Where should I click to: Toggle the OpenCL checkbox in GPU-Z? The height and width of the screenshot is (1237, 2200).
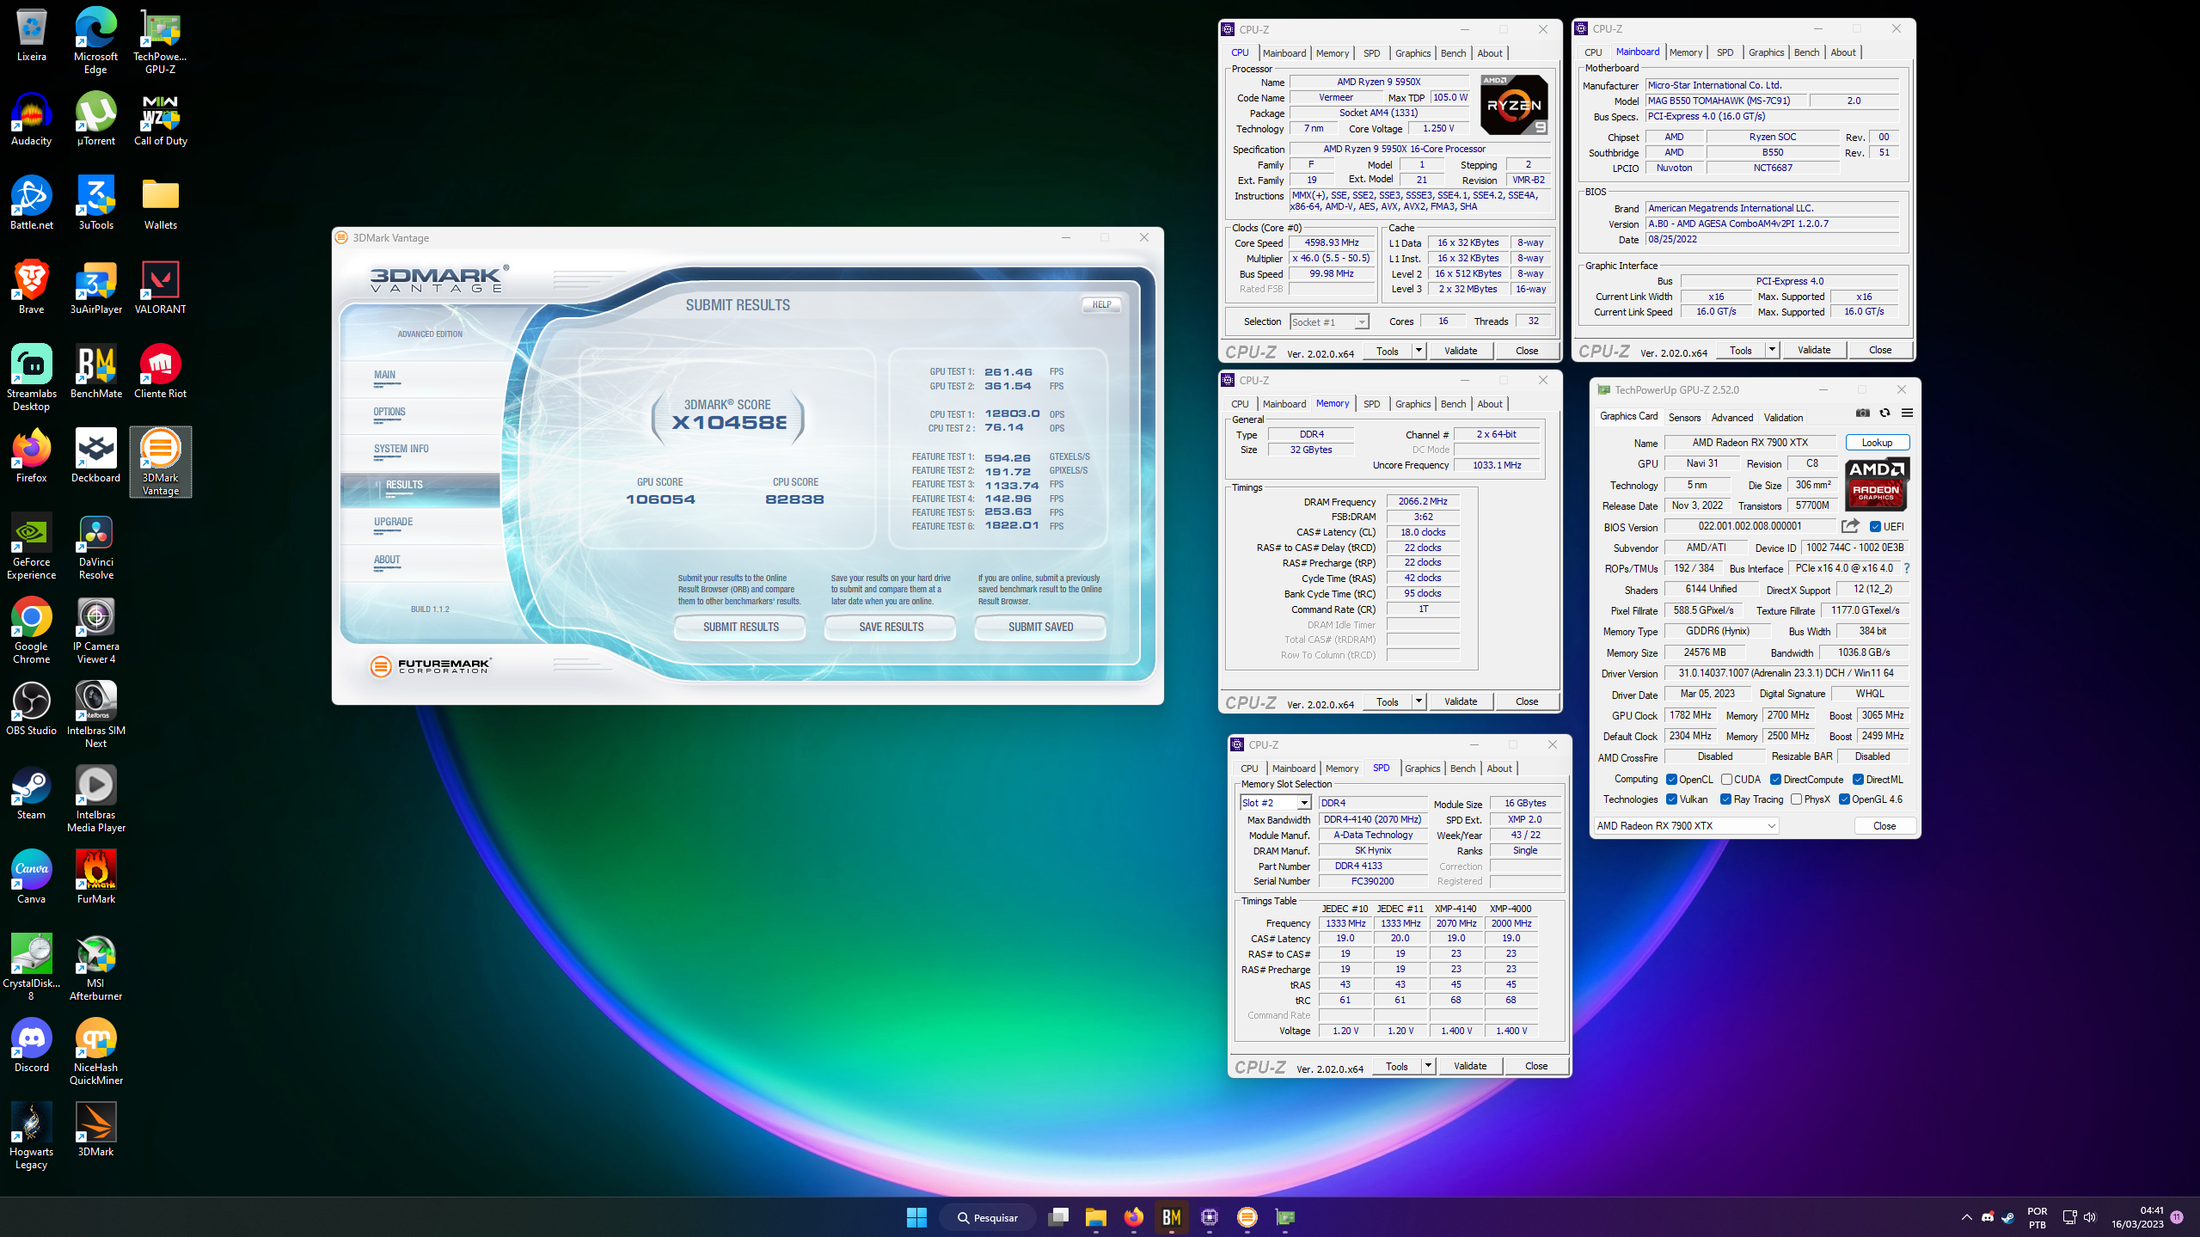click(1671, 780)
